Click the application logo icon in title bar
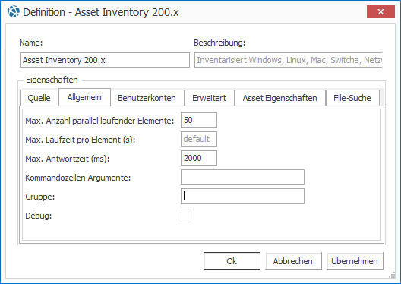 point(14,11)
